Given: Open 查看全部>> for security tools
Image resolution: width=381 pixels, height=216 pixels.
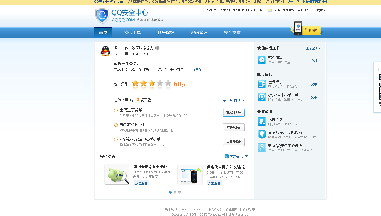Looking at the screenshot, I should point(314,48).
